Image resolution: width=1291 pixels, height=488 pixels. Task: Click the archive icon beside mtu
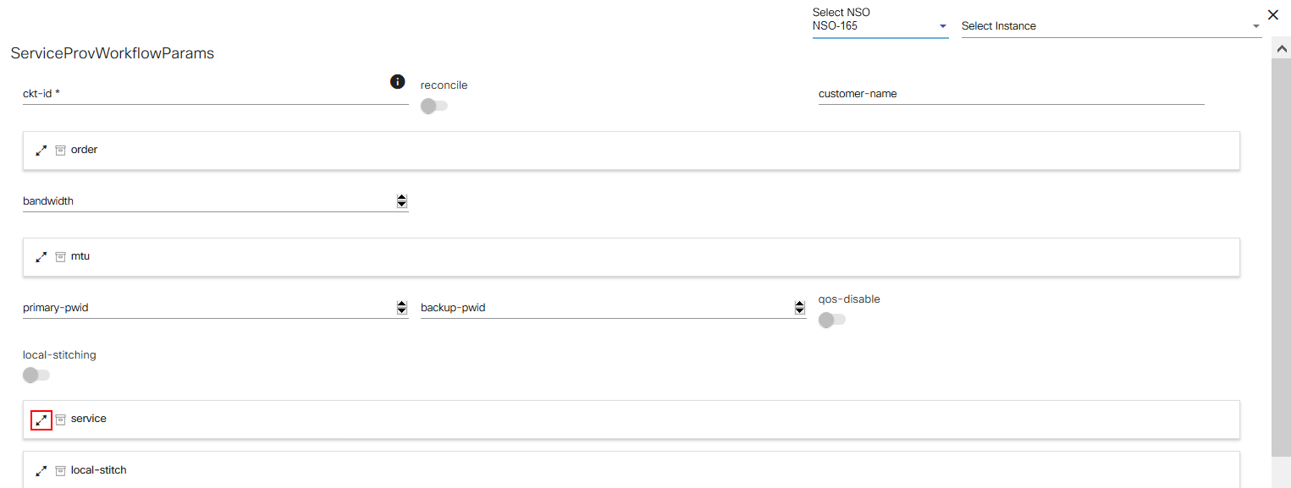tap(60, 256)
